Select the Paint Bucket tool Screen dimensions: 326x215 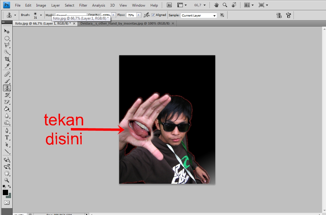(7, 109)
